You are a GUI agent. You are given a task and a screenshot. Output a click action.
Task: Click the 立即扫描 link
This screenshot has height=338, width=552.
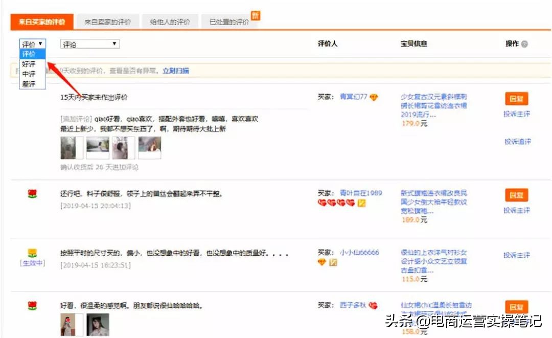point(176,70)
